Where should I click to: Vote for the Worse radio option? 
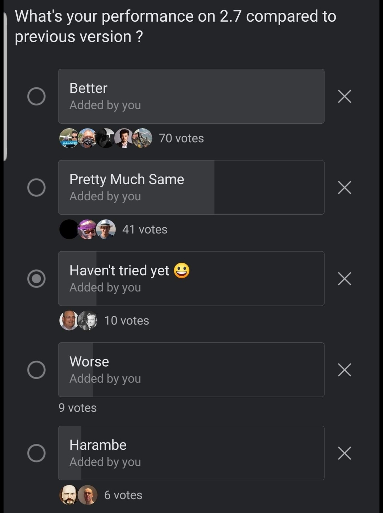tap(37, 370)
